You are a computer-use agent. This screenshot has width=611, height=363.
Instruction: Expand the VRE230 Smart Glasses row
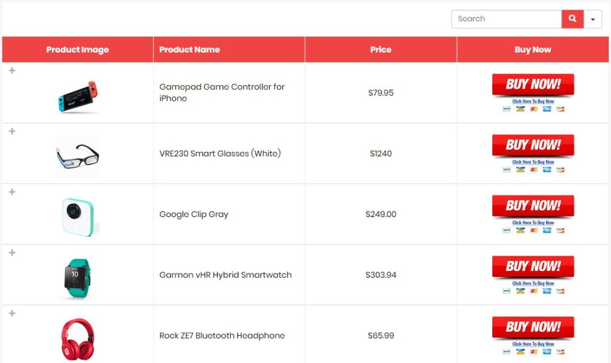click(12, 131)
